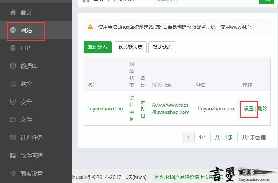278x183 pixels.
Task: Click the 网站目录 column header
Action: 161,85
